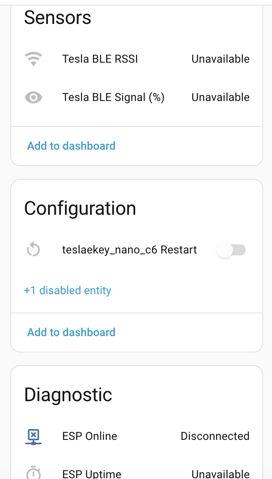Screen dimensions: 272x479
Task: Click the Disconnected status of ESP Online
Action: click(215, 436)
